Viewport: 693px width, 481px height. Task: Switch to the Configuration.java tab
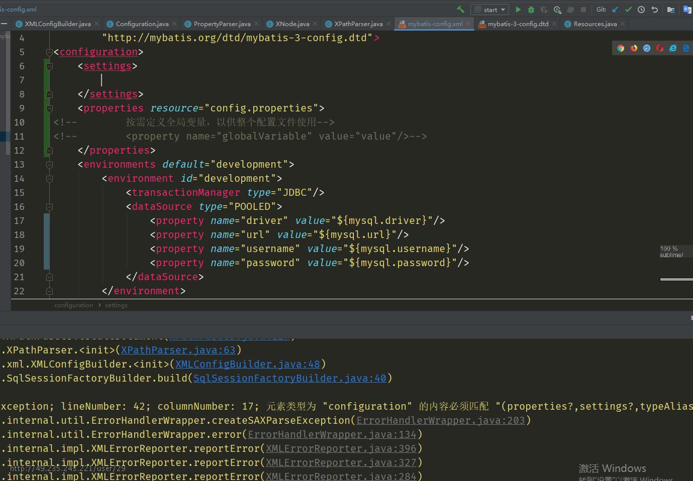[142, 24]
